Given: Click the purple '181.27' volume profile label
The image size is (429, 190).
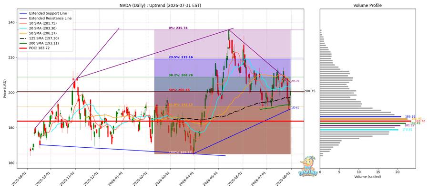Looking at the screenshot, I should pos(409,125).
